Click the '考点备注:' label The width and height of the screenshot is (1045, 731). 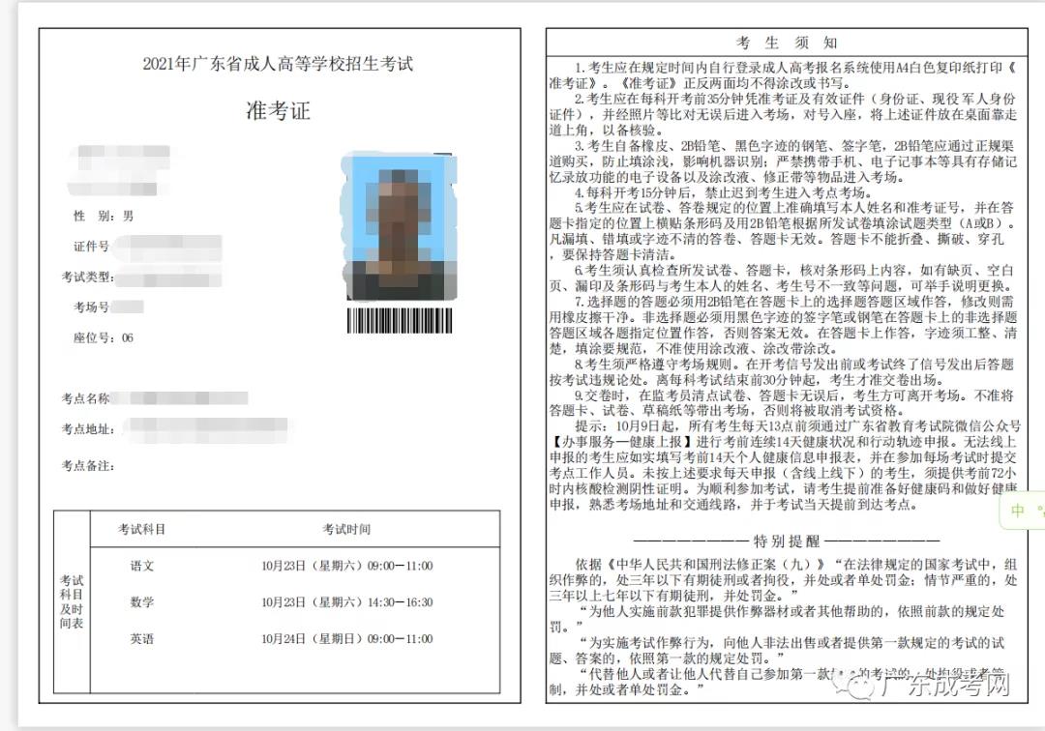coord(88,465)
